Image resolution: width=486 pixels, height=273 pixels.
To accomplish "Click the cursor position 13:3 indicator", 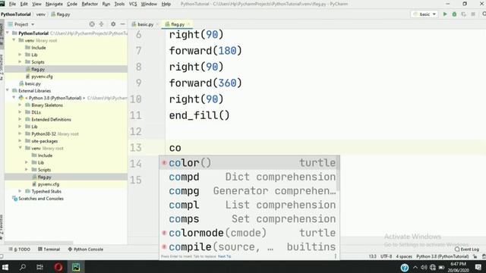I will pyautogui.click(x=372, y=256).
